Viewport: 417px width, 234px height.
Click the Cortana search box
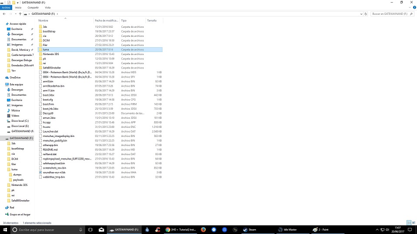point(48,230)
